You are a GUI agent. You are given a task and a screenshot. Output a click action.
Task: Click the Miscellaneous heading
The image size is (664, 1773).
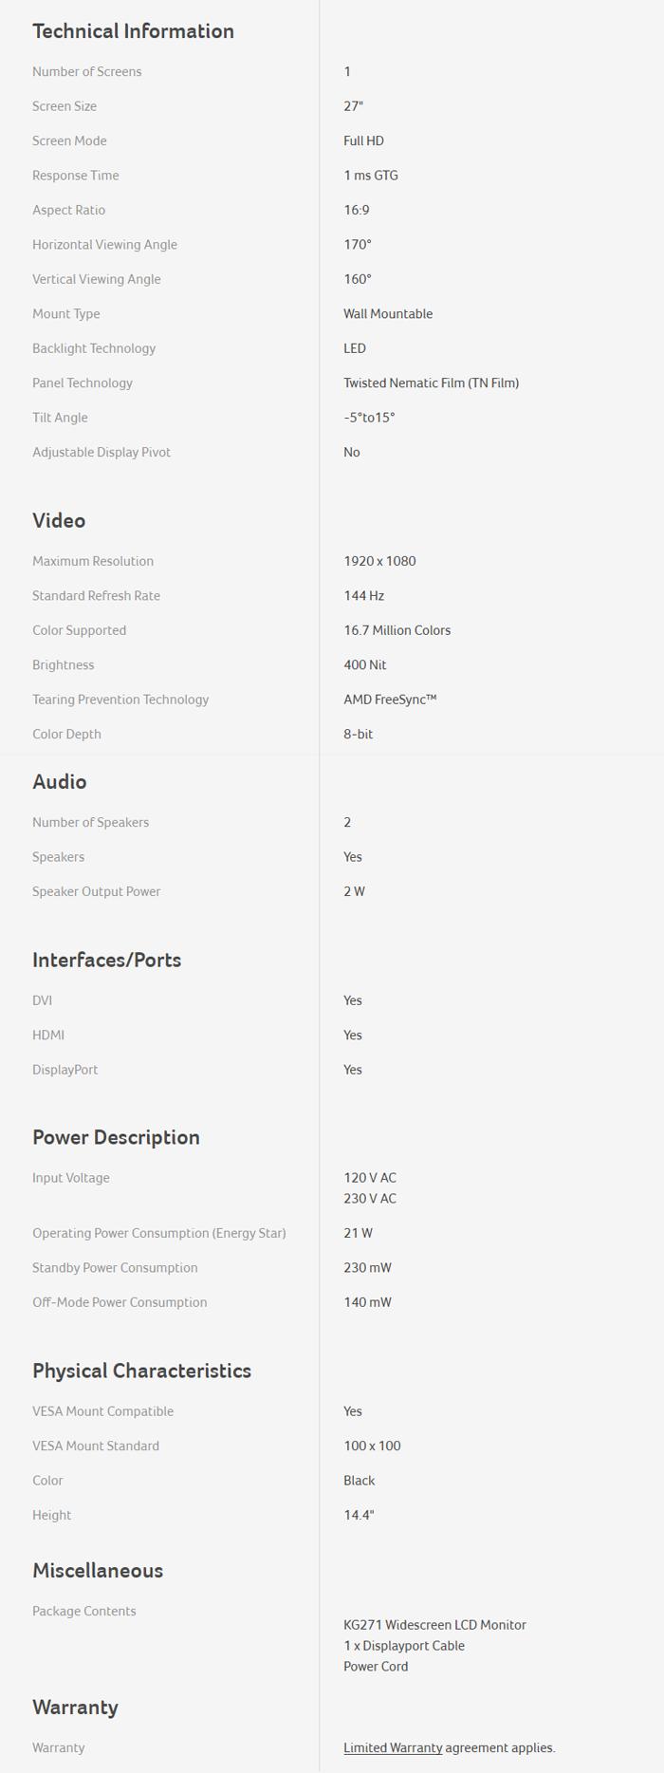coord(98,1570)
